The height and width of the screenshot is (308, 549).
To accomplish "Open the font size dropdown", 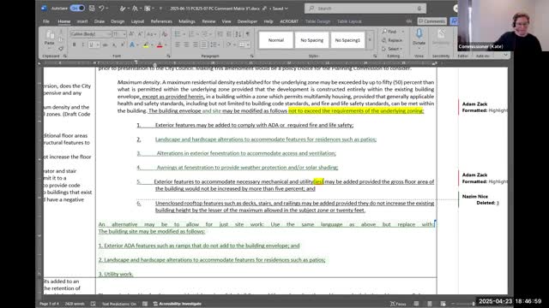I will click(124, 34).
